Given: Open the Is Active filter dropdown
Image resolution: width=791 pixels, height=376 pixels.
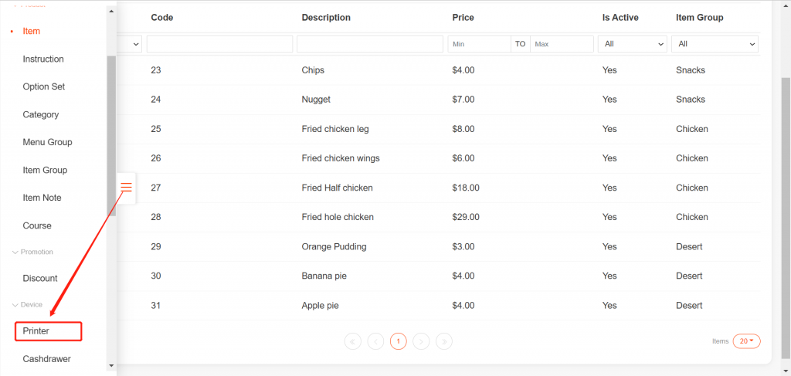Looking at the screenshot, I should [633, 44].
